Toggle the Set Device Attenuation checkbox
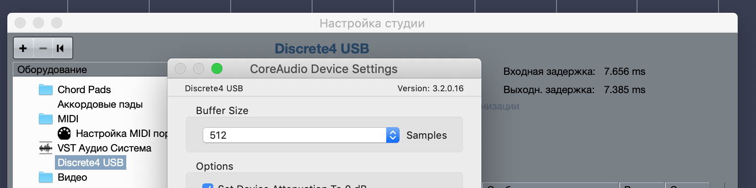The width and height of the screenshot is (756, 188). pyautogui.click(x=208, y=186)
